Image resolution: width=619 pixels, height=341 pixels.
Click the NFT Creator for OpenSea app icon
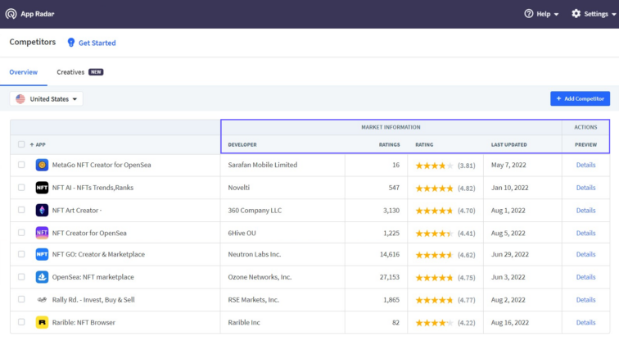42,233
